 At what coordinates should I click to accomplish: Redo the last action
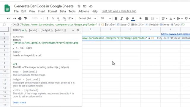point(14,18)
